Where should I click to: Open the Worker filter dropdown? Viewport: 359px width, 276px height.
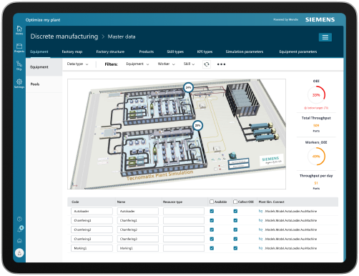tap(166, 64)
